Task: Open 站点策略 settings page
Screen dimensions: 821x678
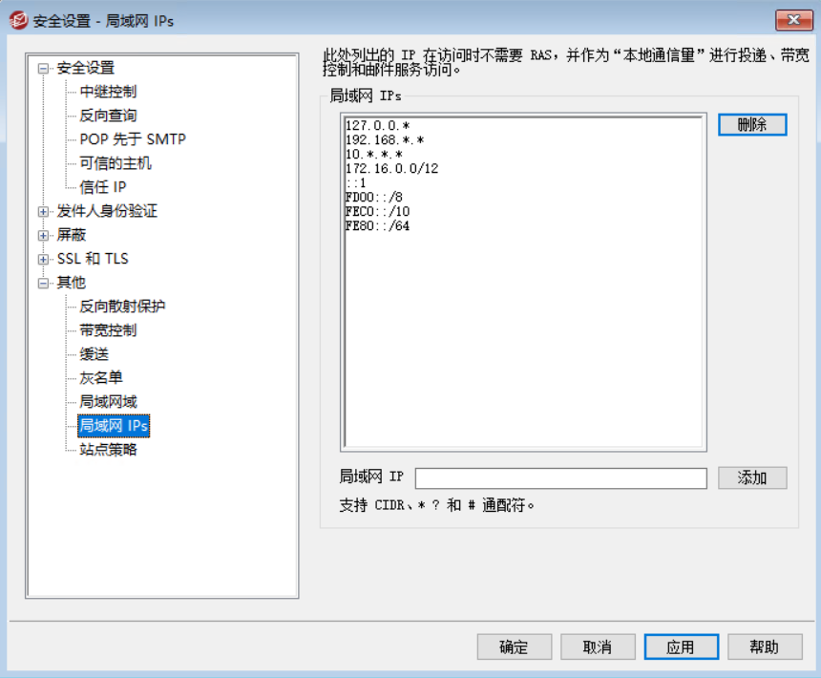Action: (108, 450)
